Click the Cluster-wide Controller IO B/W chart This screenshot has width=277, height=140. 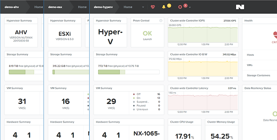tap(203, 67)
